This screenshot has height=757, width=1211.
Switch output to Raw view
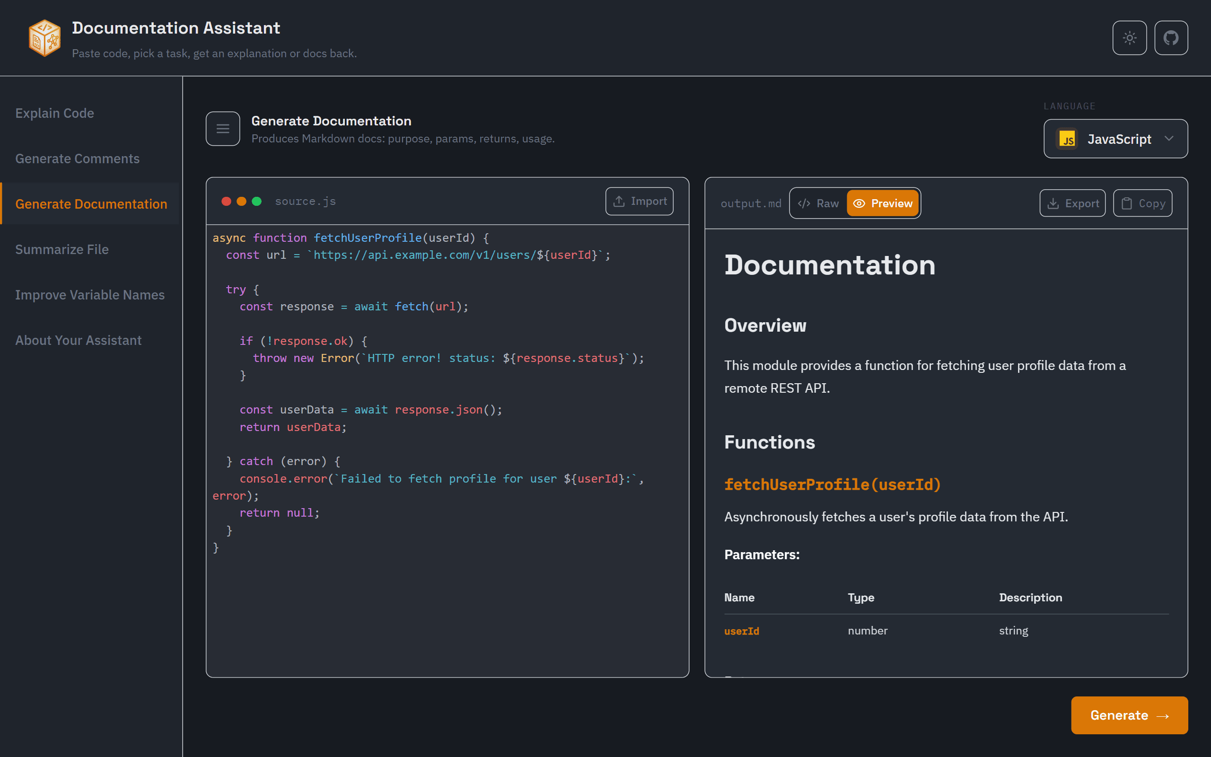[818, 203]
